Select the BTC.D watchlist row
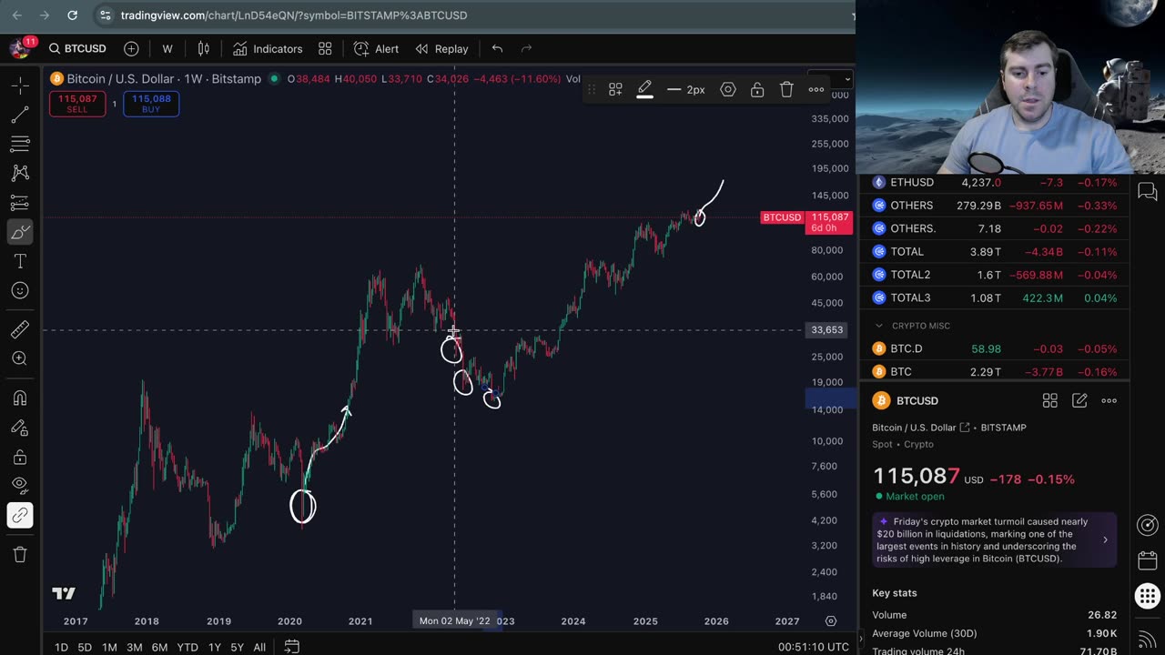Image resolution: width=1165 pixels, height=655 pixels. [995, 348]
